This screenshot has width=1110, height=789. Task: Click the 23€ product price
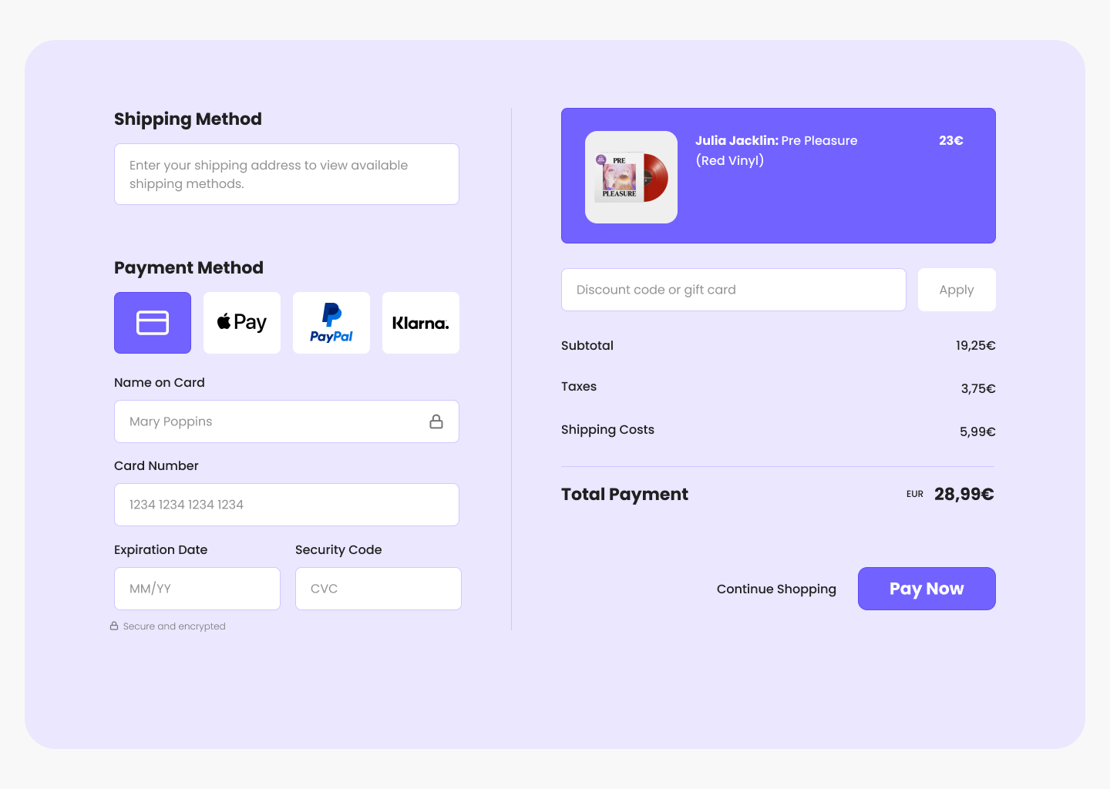pos(951,140)
